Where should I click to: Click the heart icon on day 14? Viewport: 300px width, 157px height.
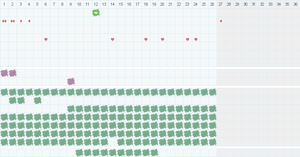click(x=112, y=39)
